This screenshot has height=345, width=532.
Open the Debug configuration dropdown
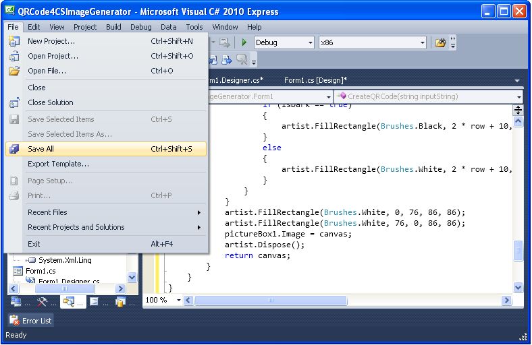click(x=310, y=42)
